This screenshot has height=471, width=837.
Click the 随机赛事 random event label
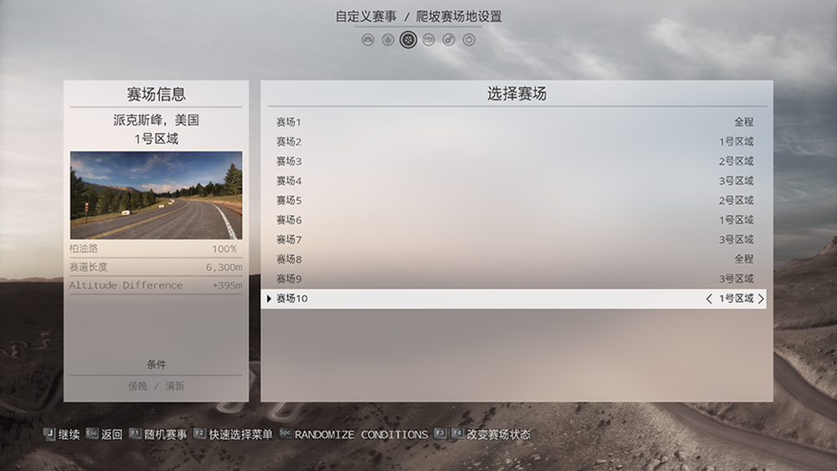tap(166, 435)
